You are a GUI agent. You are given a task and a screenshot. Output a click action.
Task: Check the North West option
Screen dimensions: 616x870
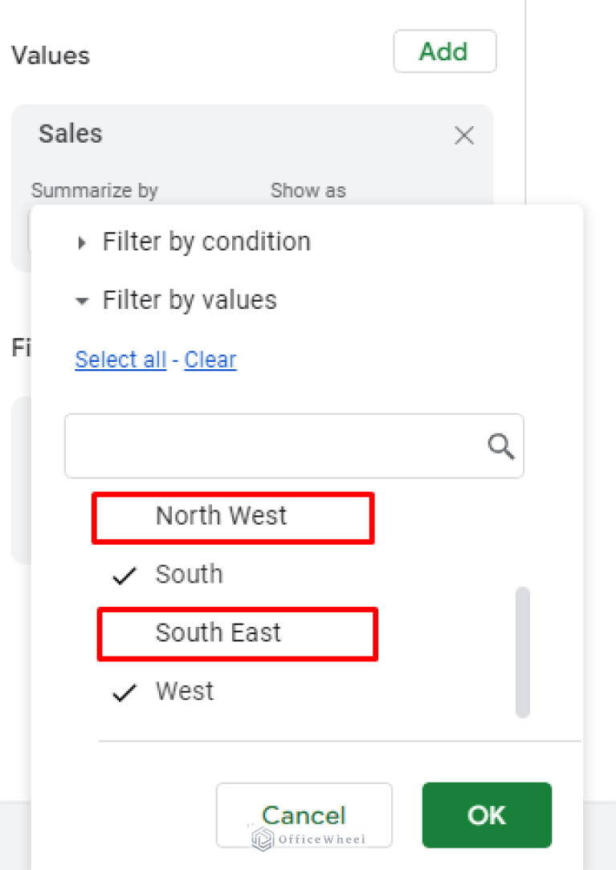221,515
